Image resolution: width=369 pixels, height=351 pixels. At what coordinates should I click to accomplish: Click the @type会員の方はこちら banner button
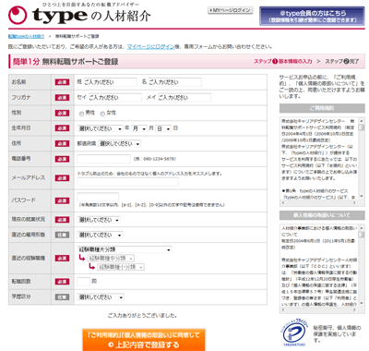pyautogui.click(x=313, y=16)
